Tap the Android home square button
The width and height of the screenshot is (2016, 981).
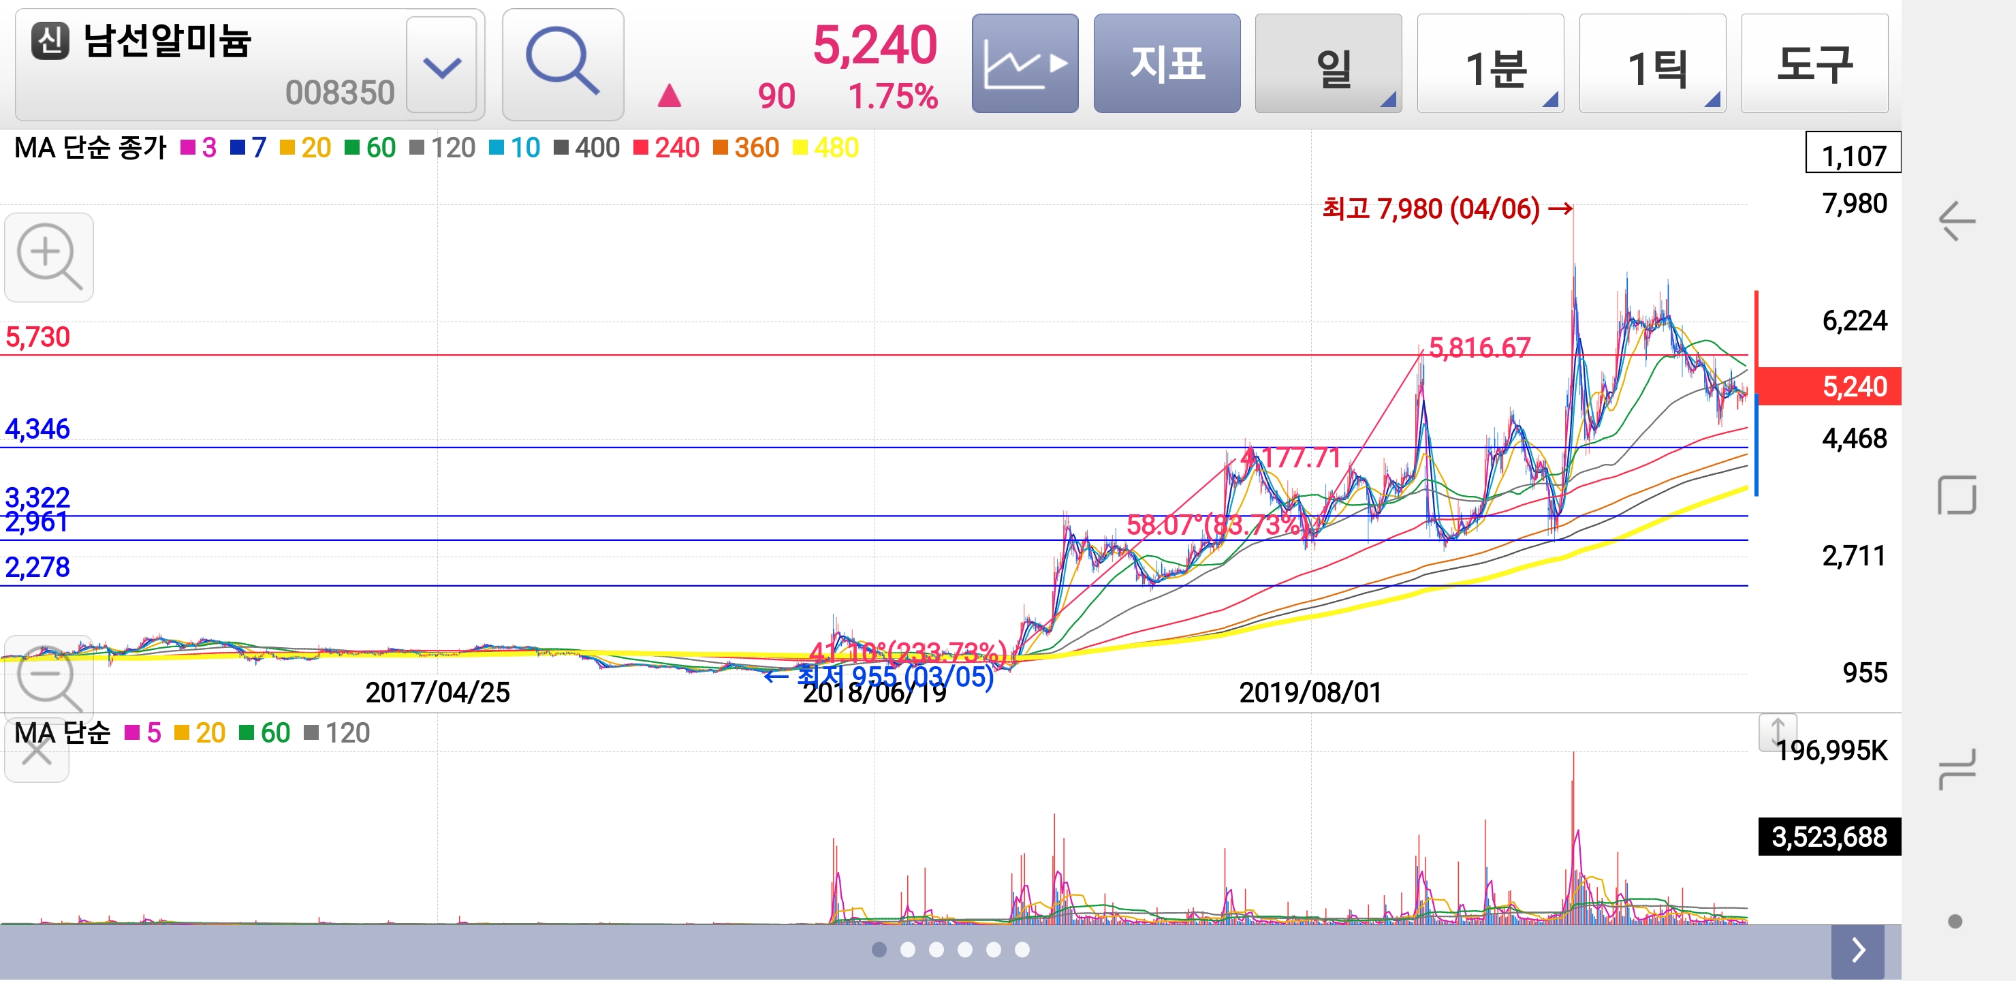1956,495
